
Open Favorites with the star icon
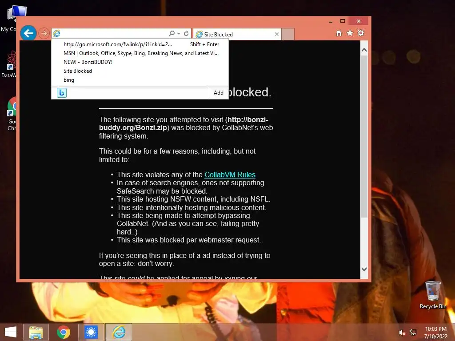(x=350, y=33)
